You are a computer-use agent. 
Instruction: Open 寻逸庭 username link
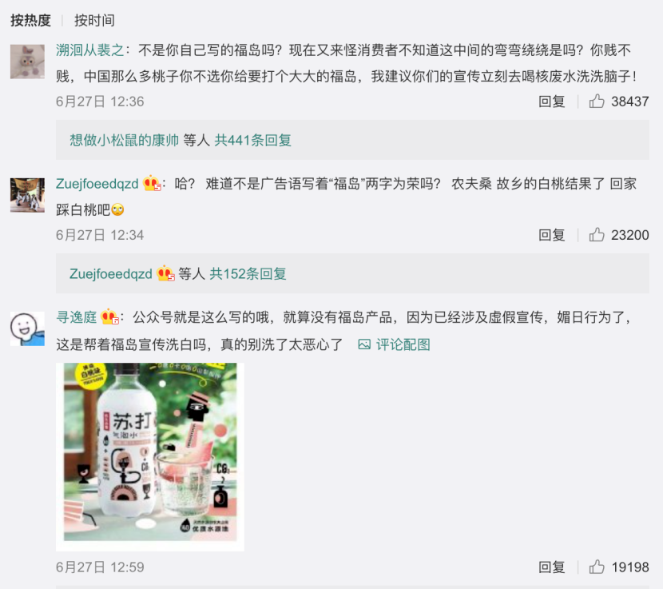tap(77, 317)
